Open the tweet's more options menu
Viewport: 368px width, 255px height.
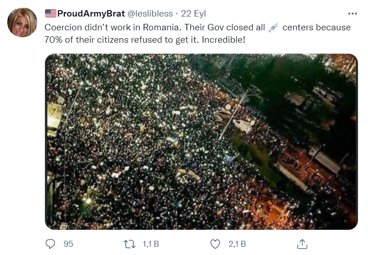pos(352,13)
